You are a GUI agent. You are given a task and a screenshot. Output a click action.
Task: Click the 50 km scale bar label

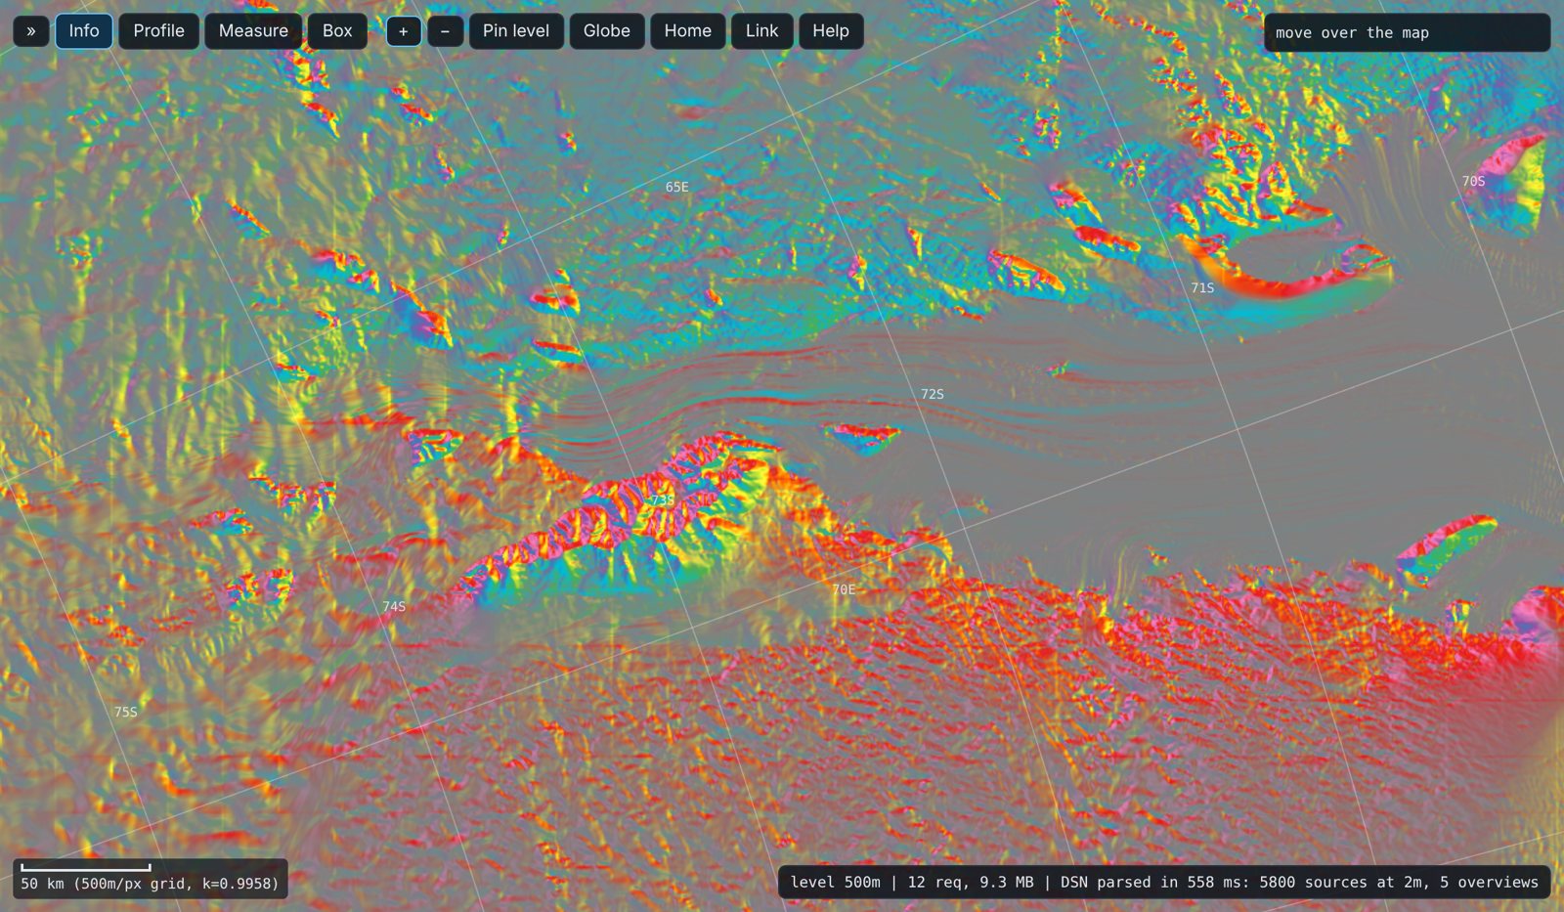tap(150, 883)
